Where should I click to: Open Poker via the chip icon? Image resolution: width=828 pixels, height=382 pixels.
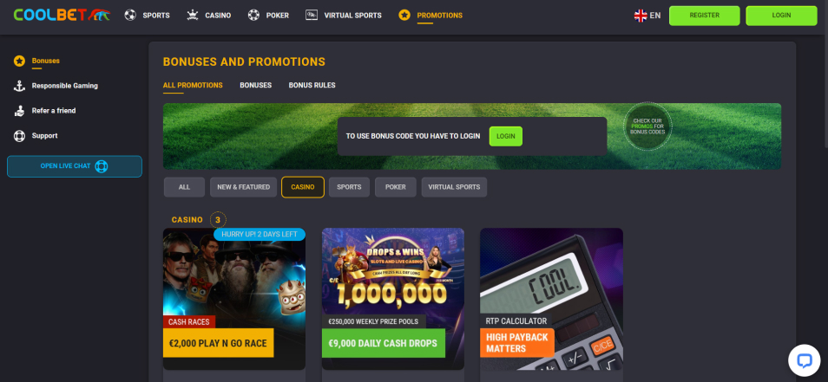pyautogui.click(x=254, y=16)
